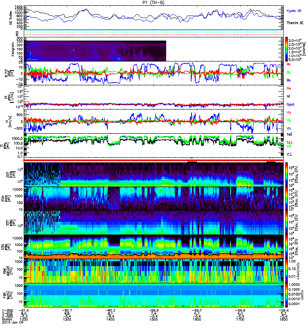Click the Keogram image panel
The width and height of the screenshot is (307, 328).
click(x=95, y=51)
